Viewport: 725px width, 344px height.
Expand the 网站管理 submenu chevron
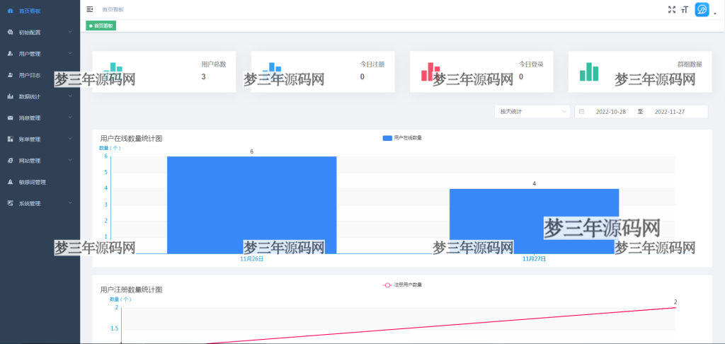tap(70, 160)
